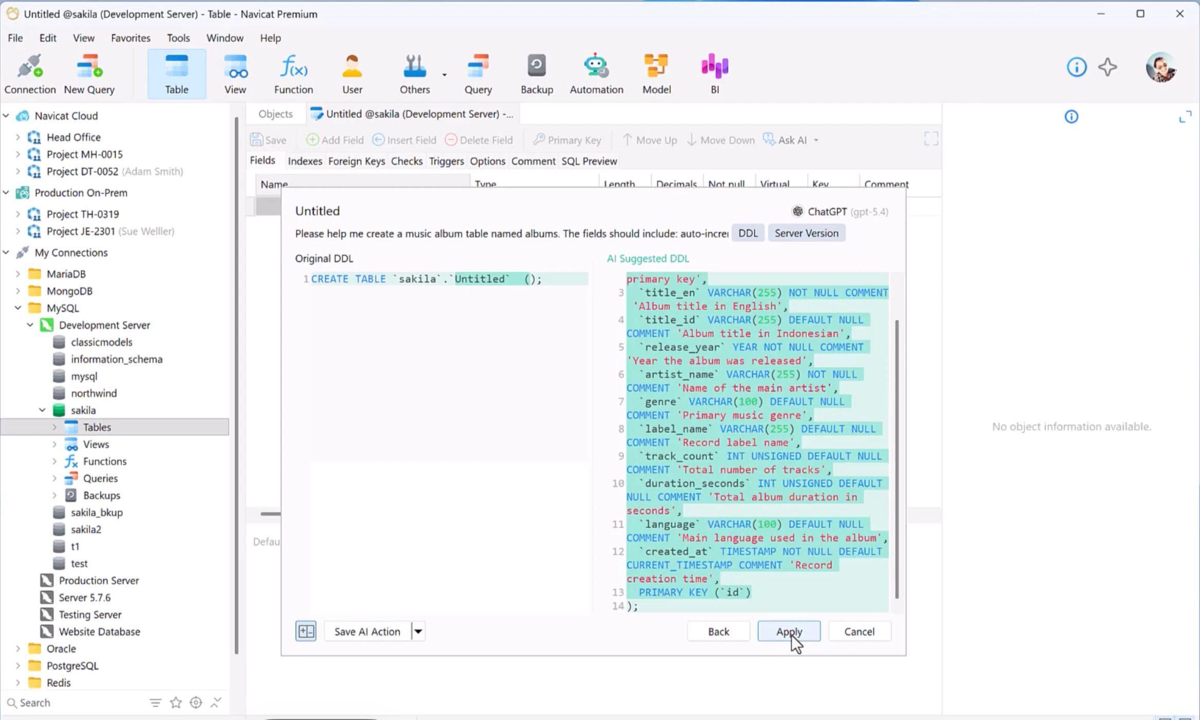Select the Table toolbar icon
This screenshot has width=1200, height=720.
pyautogui.click(x=177, y=74)
